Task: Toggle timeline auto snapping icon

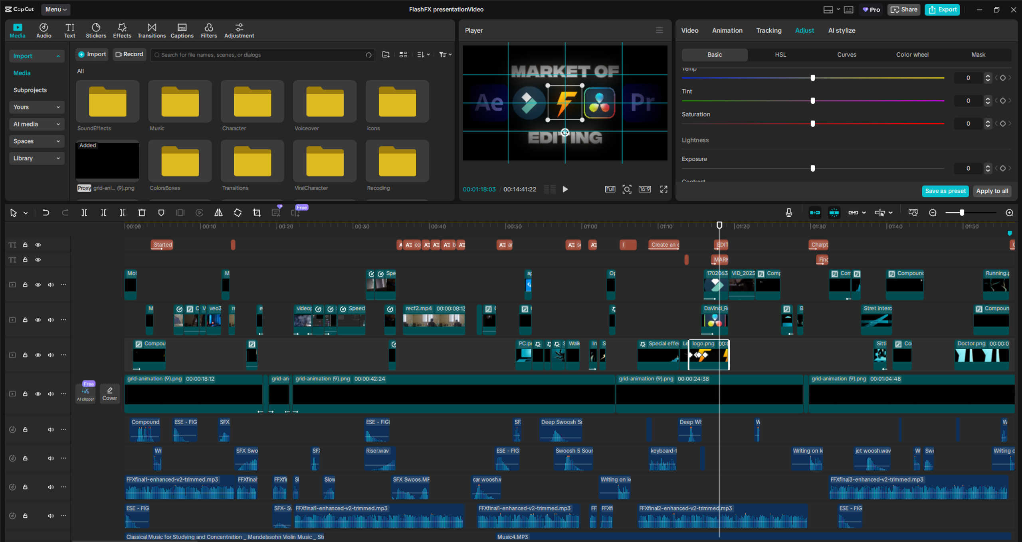Action: point(834,213)
